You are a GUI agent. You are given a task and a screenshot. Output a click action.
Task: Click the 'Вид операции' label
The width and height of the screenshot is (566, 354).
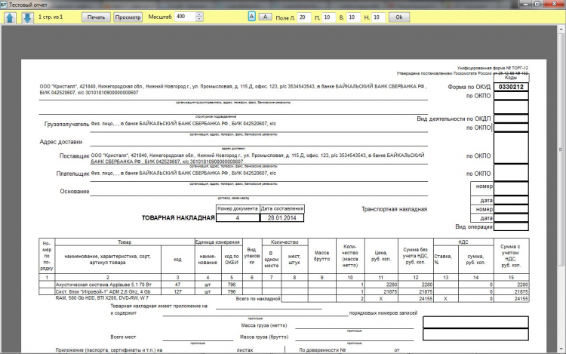click(474, 226)
